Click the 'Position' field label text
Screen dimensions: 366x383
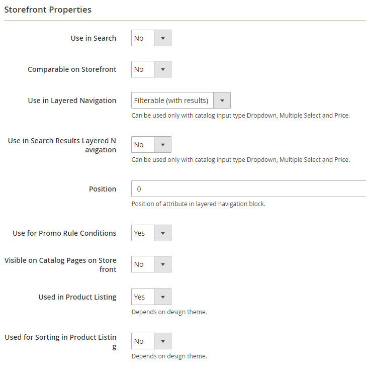(103, 189)
